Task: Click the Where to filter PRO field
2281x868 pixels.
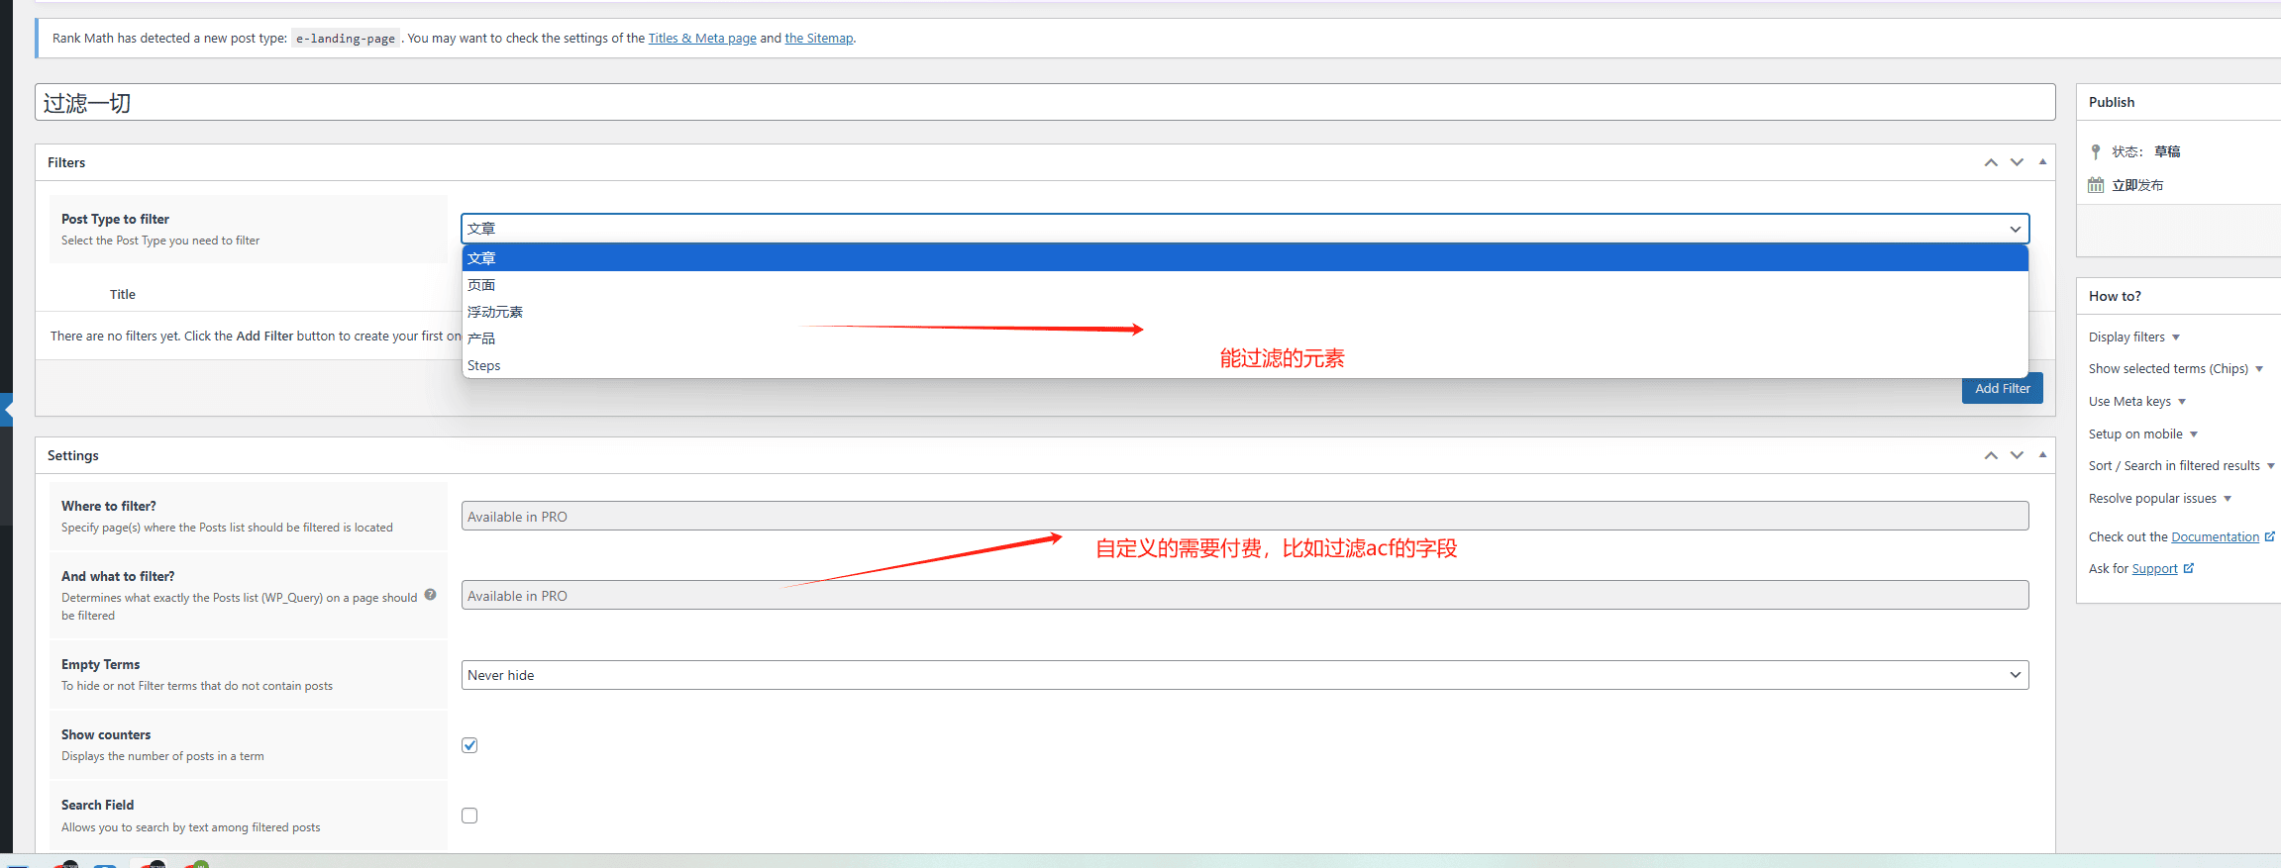Action: click(1245, 516)
